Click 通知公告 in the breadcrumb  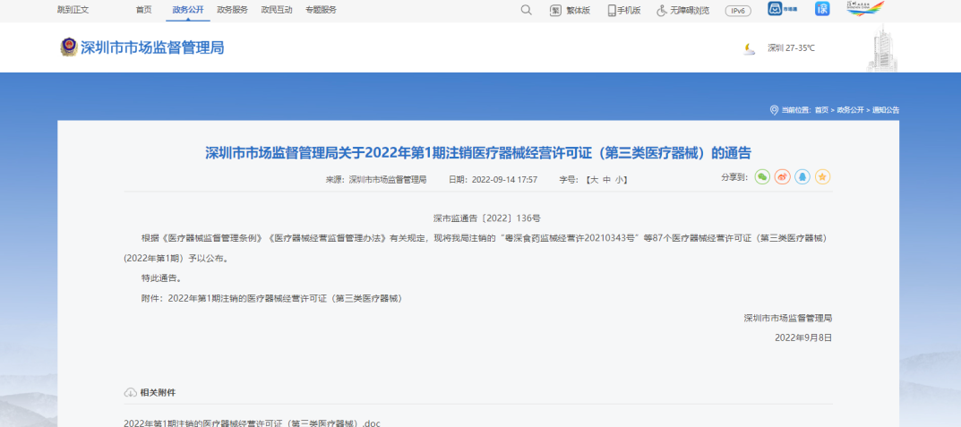885,109
